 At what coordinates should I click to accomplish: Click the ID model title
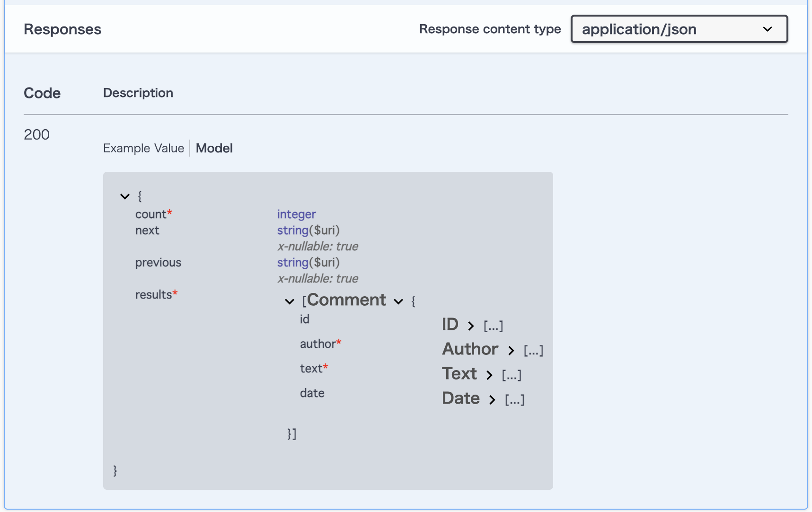pyautogui.click(x=450, y=324)
